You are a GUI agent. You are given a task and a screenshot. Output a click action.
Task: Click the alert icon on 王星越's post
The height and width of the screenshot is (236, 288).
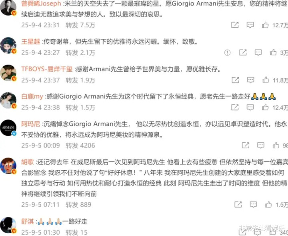tap(227, 52)
